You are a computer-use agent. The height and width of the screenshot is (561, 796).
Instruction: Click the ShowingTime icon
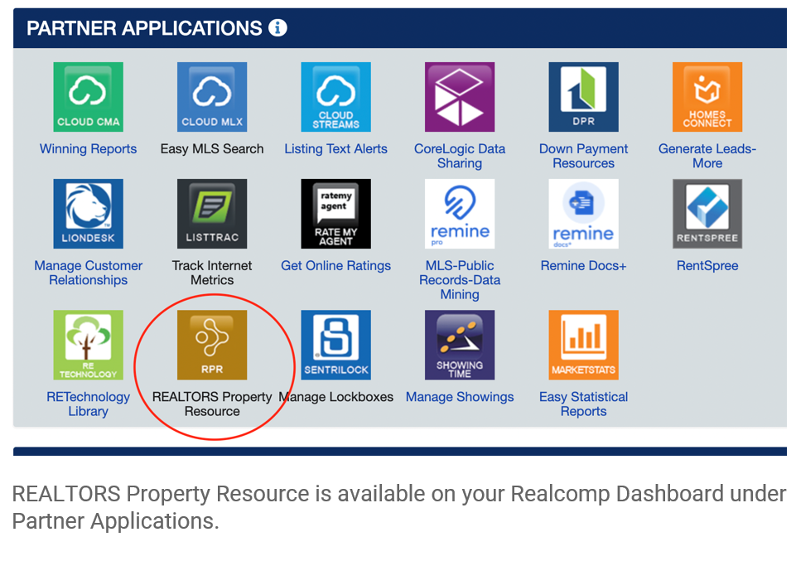point(460,346)
